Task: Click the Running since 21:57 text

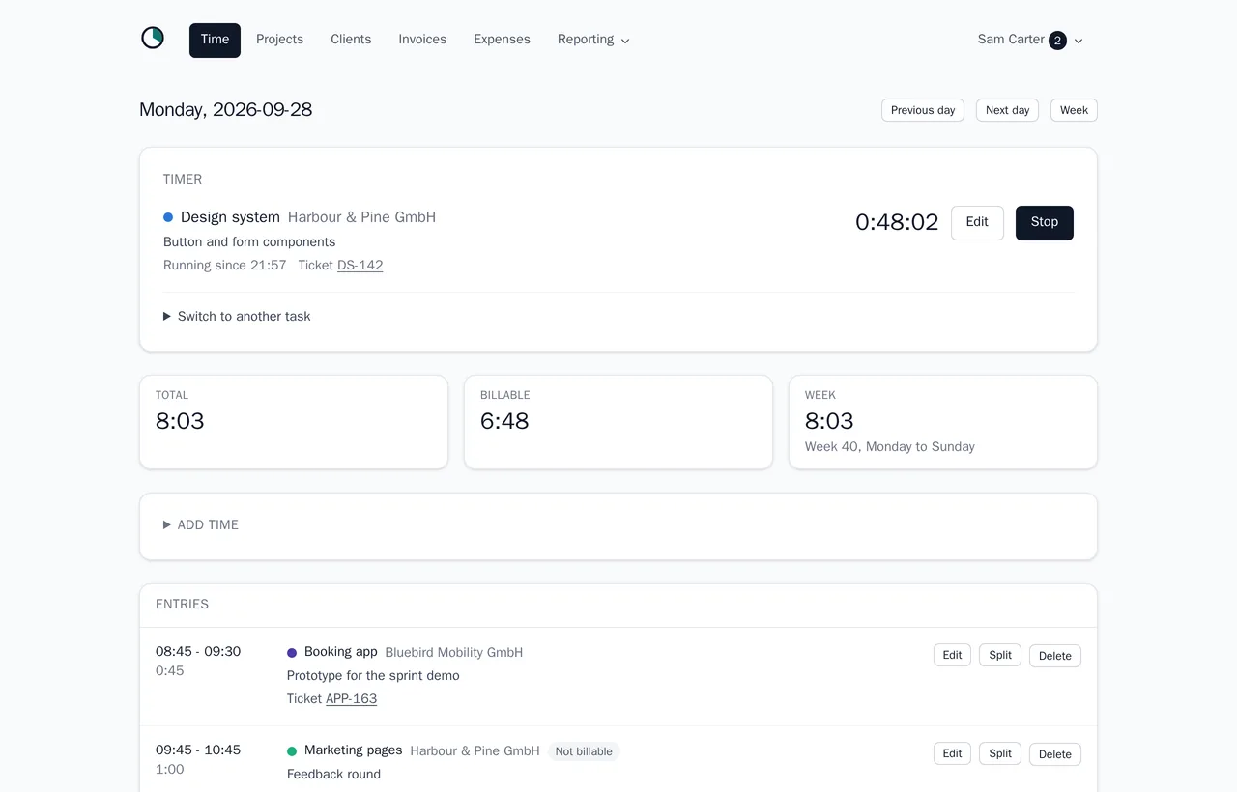Action: 224,266
